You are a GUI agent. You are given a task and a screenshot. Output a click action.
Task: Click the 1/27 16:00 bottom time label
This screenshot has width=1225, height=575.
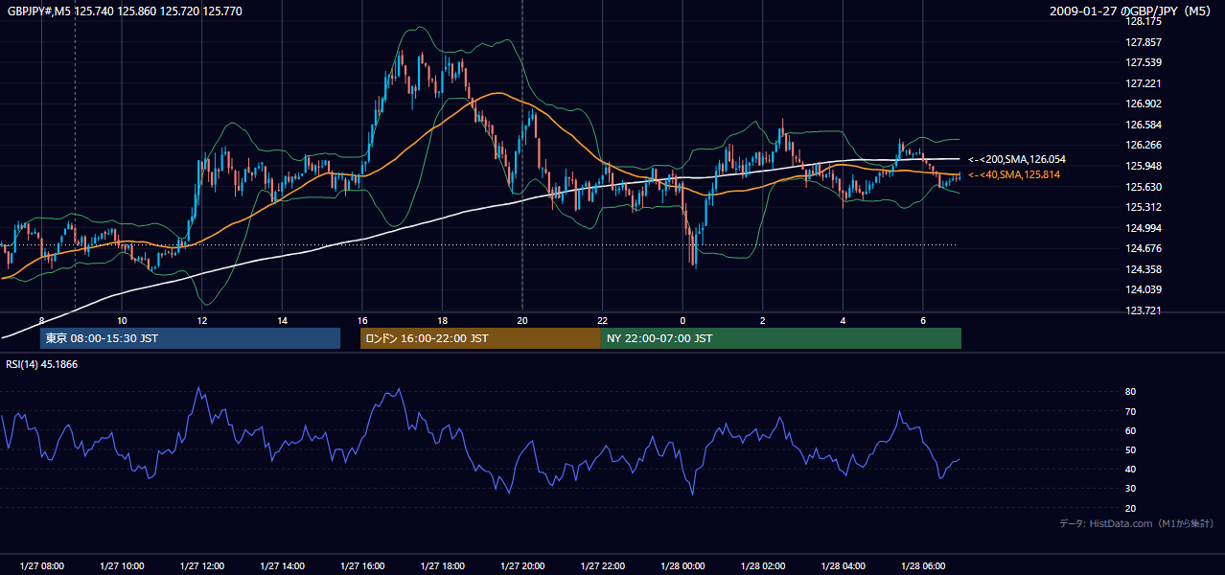coord(361,566)
